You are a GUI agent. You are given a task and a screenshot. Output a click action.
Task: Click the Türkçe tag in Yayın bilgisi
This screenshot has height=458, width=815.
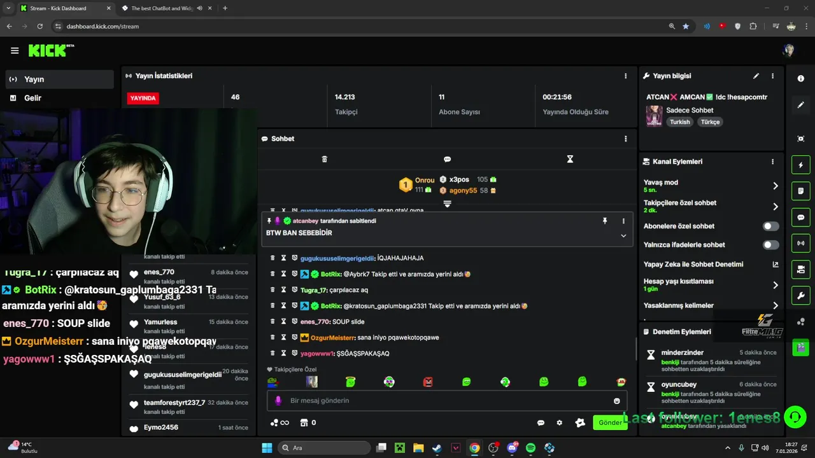click(710, 122)
